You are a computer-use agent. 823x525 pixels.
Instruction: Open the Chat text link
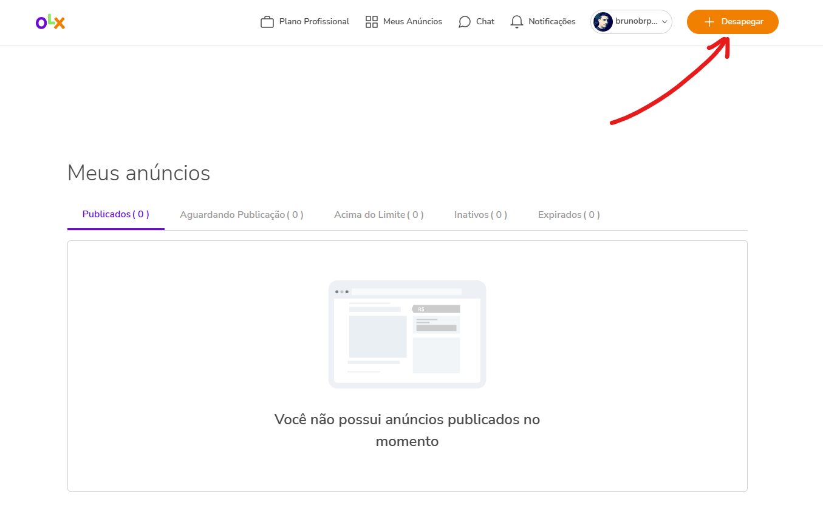[x=485, y=22]
